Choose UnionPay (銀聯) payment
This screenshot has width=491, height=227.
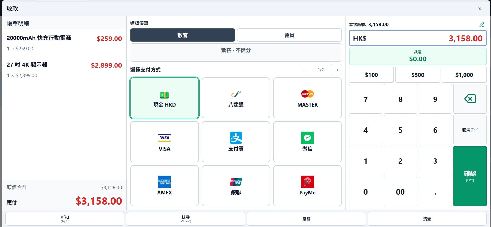point(236,186)
